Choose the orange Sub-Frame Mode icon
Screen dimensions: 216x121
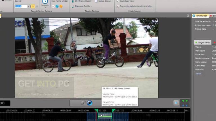click(61, 6)
